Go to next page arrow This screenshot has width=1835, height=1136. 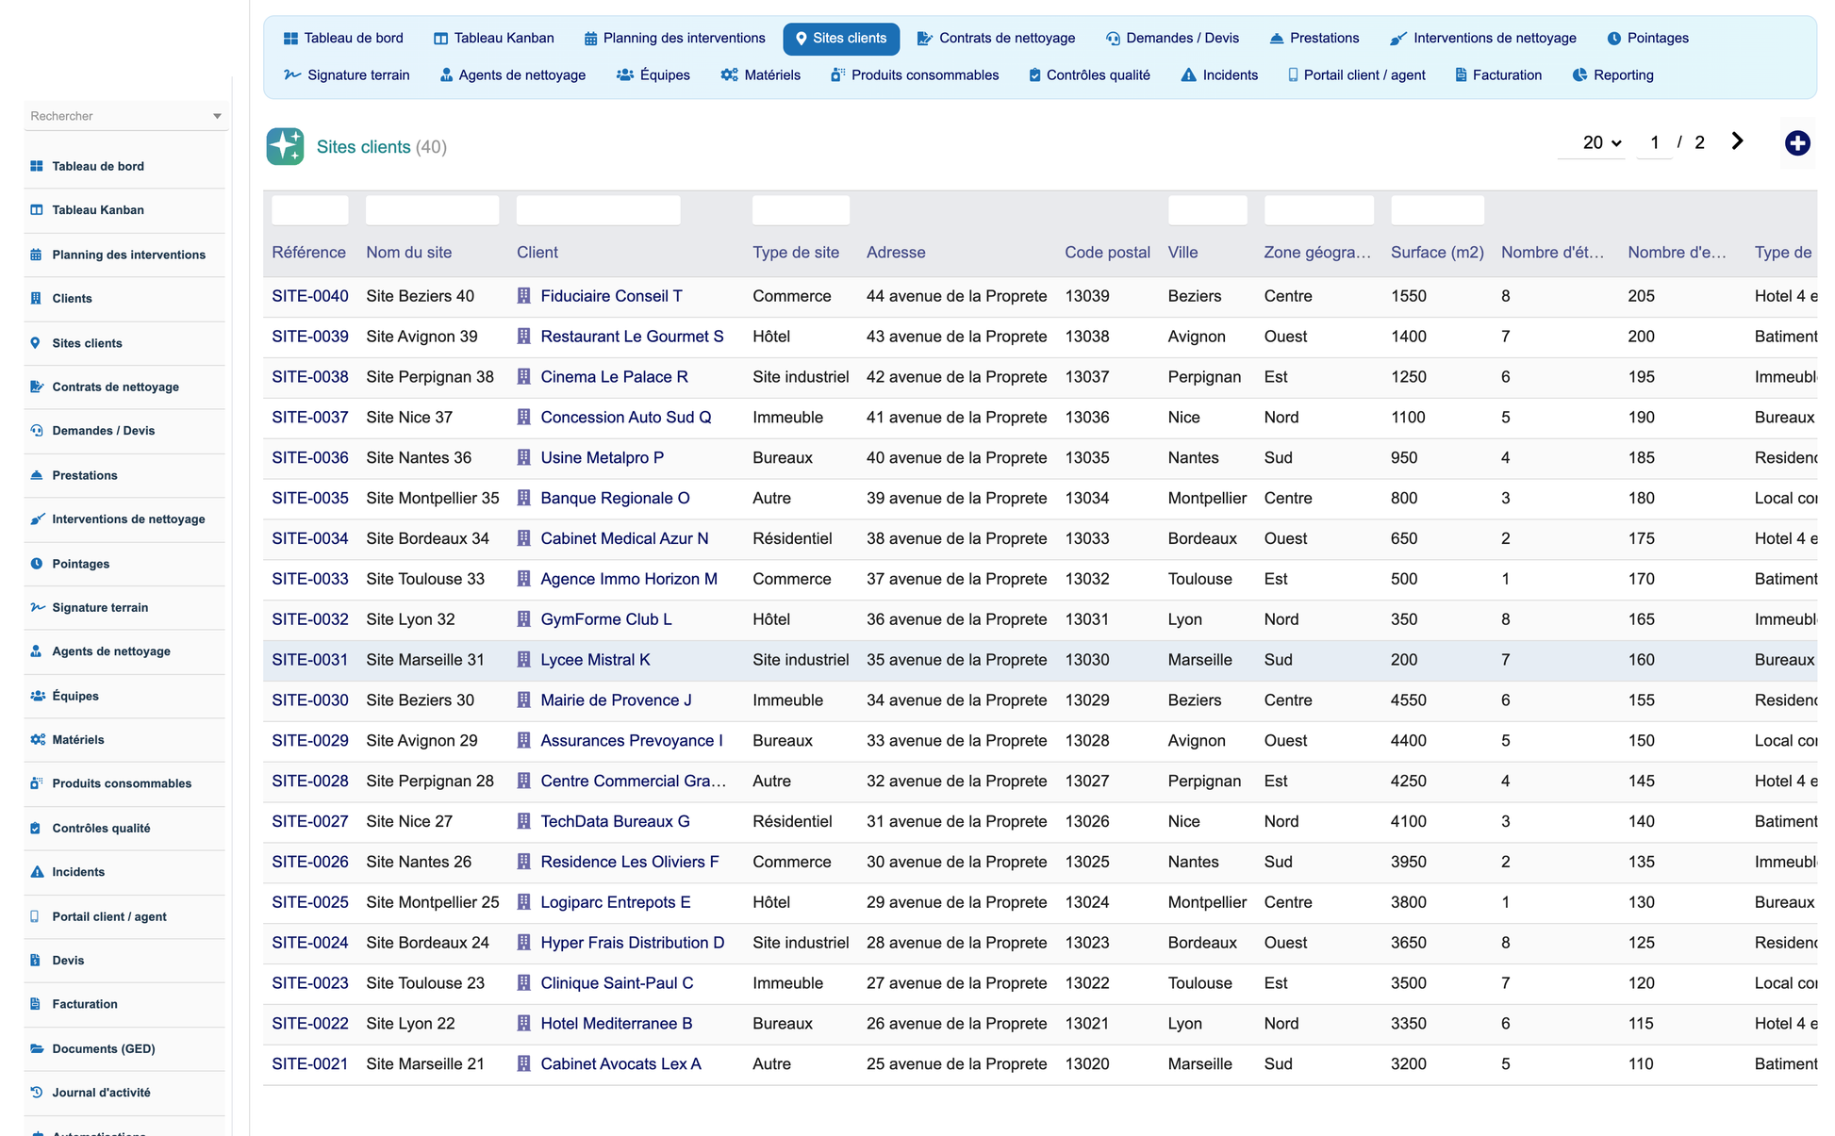tap(1737, 141)
